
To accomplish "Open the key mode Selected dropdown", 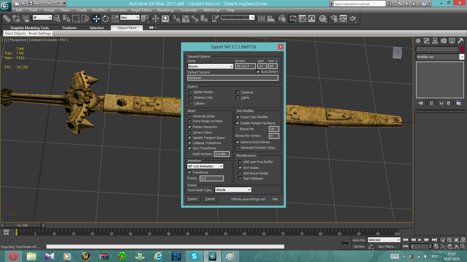I will coord(384,240).
